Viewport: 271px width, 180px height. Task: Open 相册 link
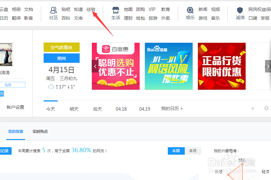(x=16, y=9)
